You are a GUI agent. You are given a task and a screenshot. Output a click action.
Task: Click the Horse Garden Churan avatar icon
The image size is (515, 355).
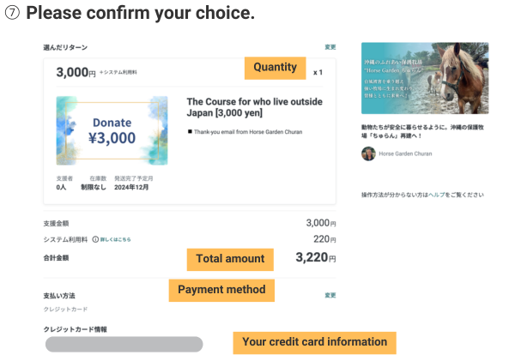368,153
